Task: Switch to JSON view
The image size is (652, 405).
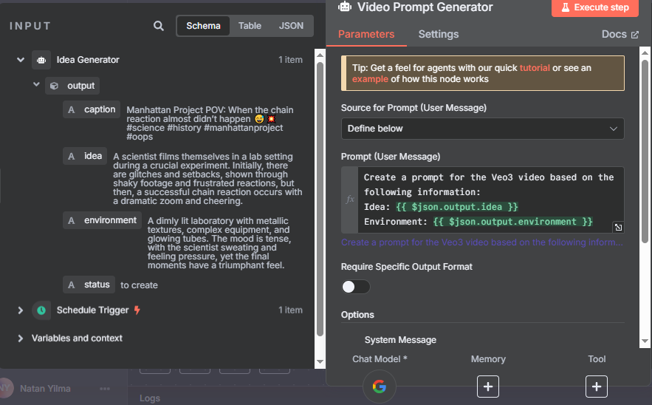Action: [x=291, y=26]
